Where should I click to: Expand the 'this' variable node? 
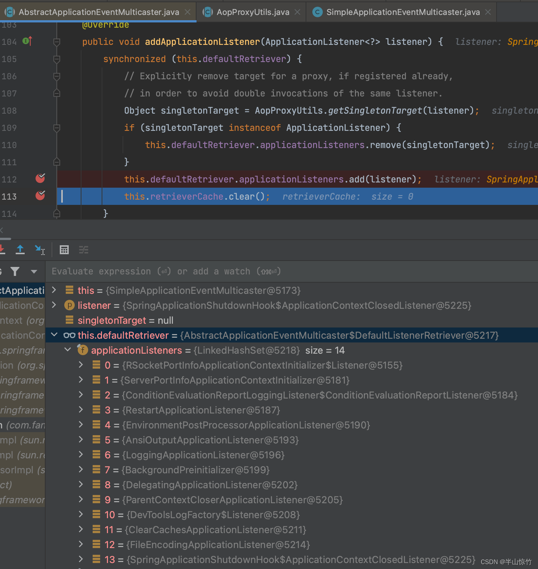pos(54,290)
